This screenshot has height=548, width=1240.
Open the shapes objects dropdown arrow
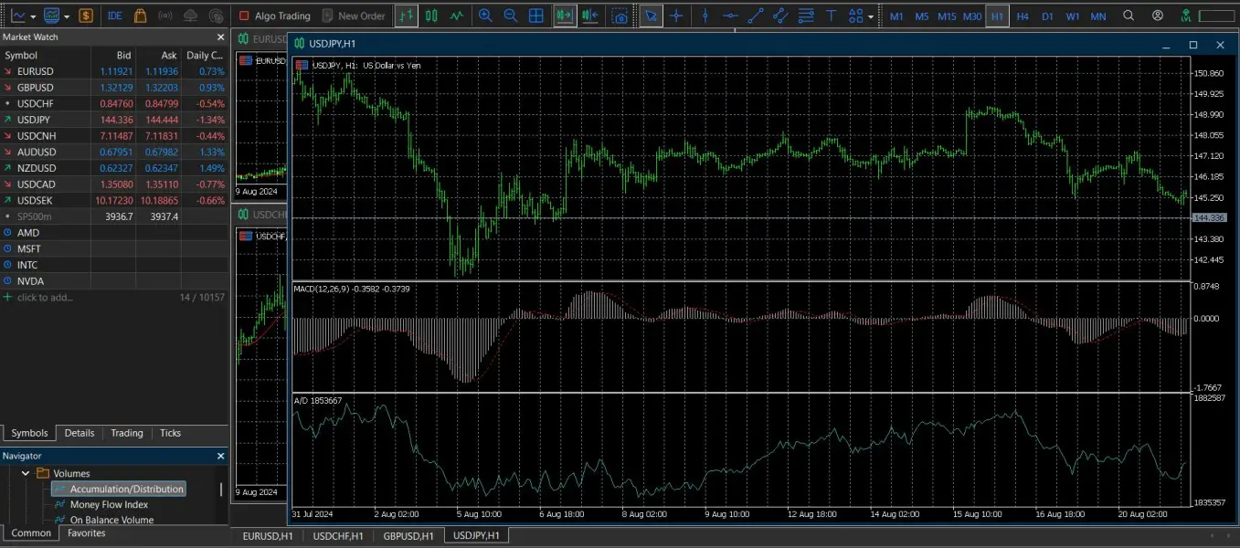click(870, 16)
